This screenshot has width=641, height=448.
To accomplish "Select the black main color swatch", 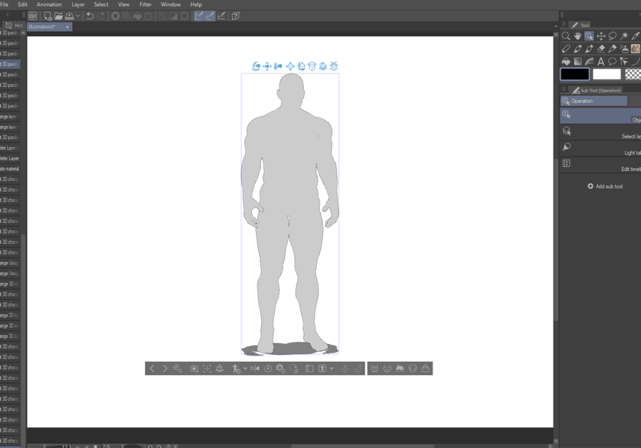I will coord(574,73).
